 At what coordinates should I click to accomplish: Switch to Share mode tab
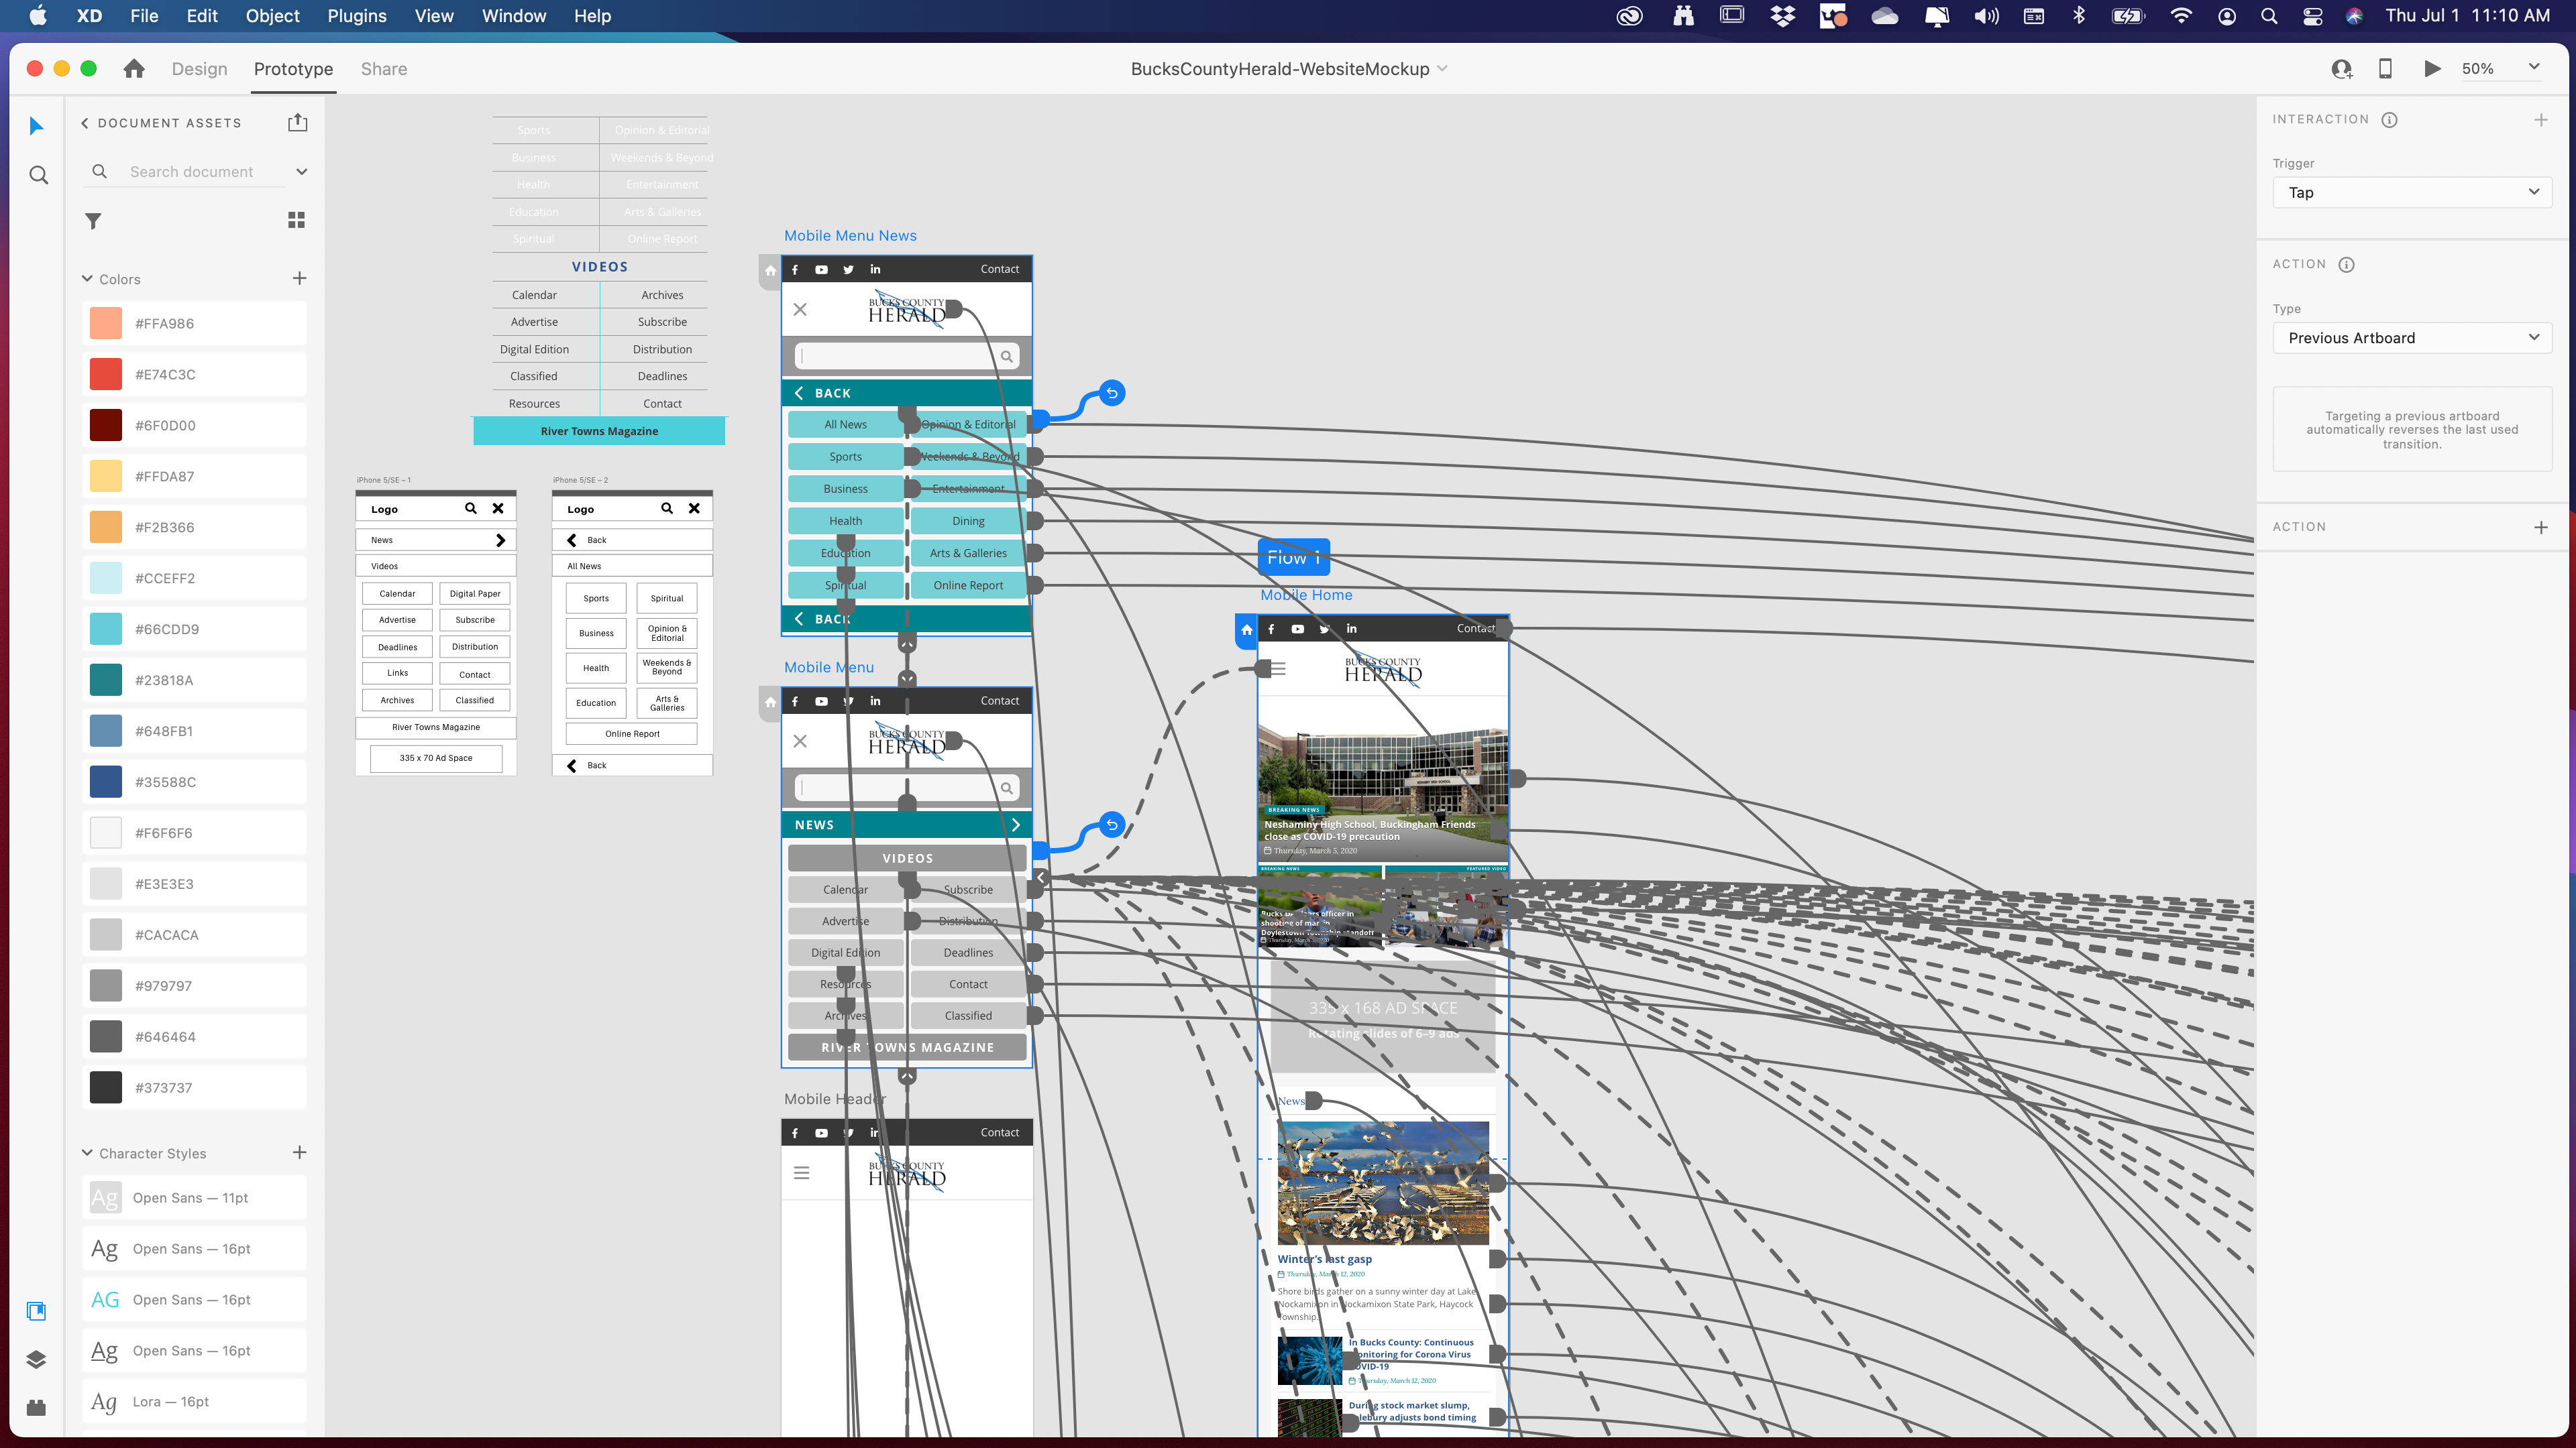(384, 69)
